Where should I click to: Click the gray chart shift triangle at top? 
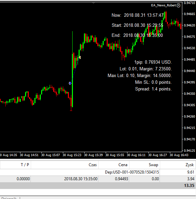click(x=94, y=3)
